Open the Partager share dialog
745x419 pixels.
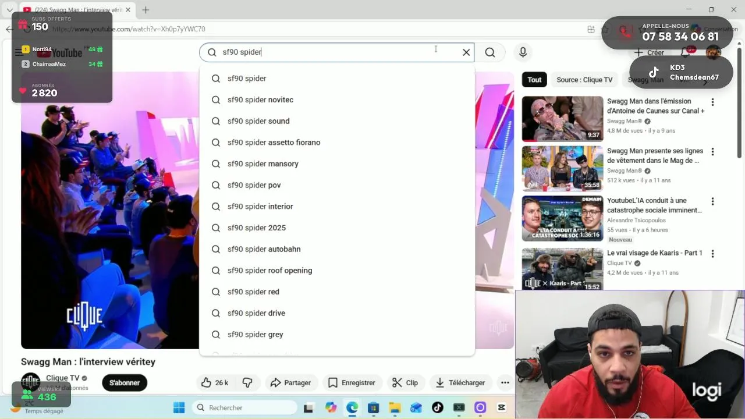(290, 383)
